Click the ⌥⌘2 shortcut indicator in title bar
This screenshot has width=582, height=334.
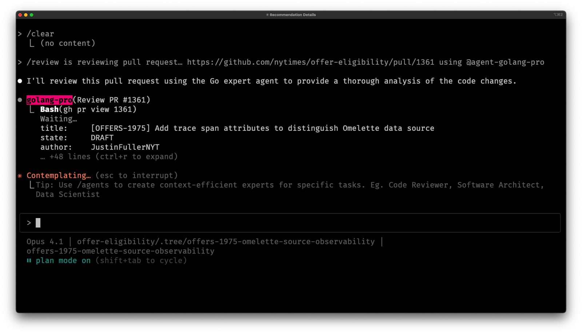[x=557, y=15]
